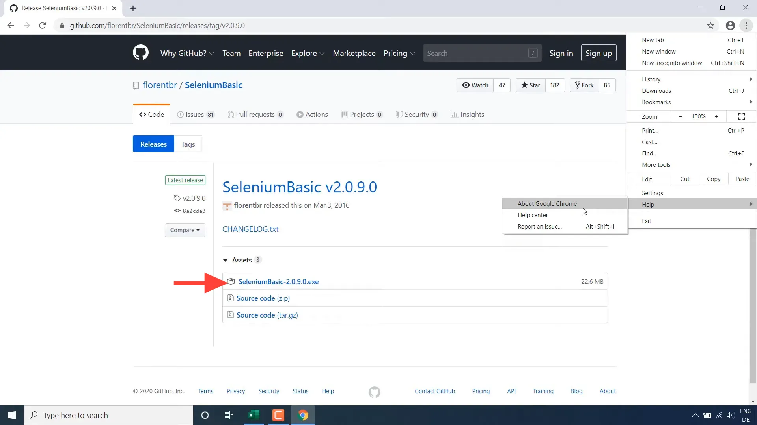Watch the SeleniumBasic repository
757x425 pixels.
475,85
